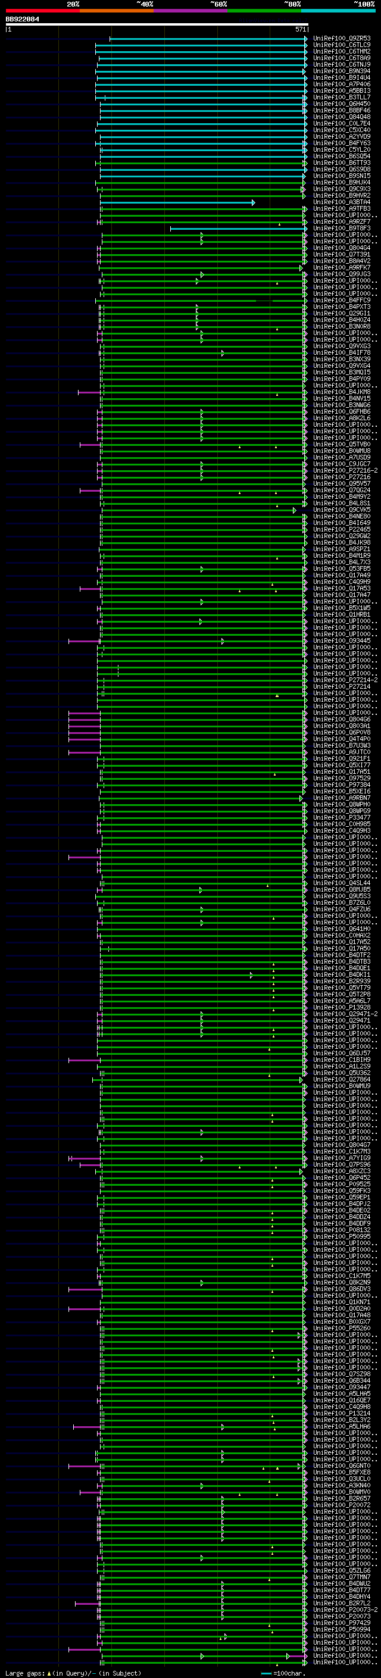
Task: Select the UniRef100_Q53FB5 label
Action: tap(342, 569)
